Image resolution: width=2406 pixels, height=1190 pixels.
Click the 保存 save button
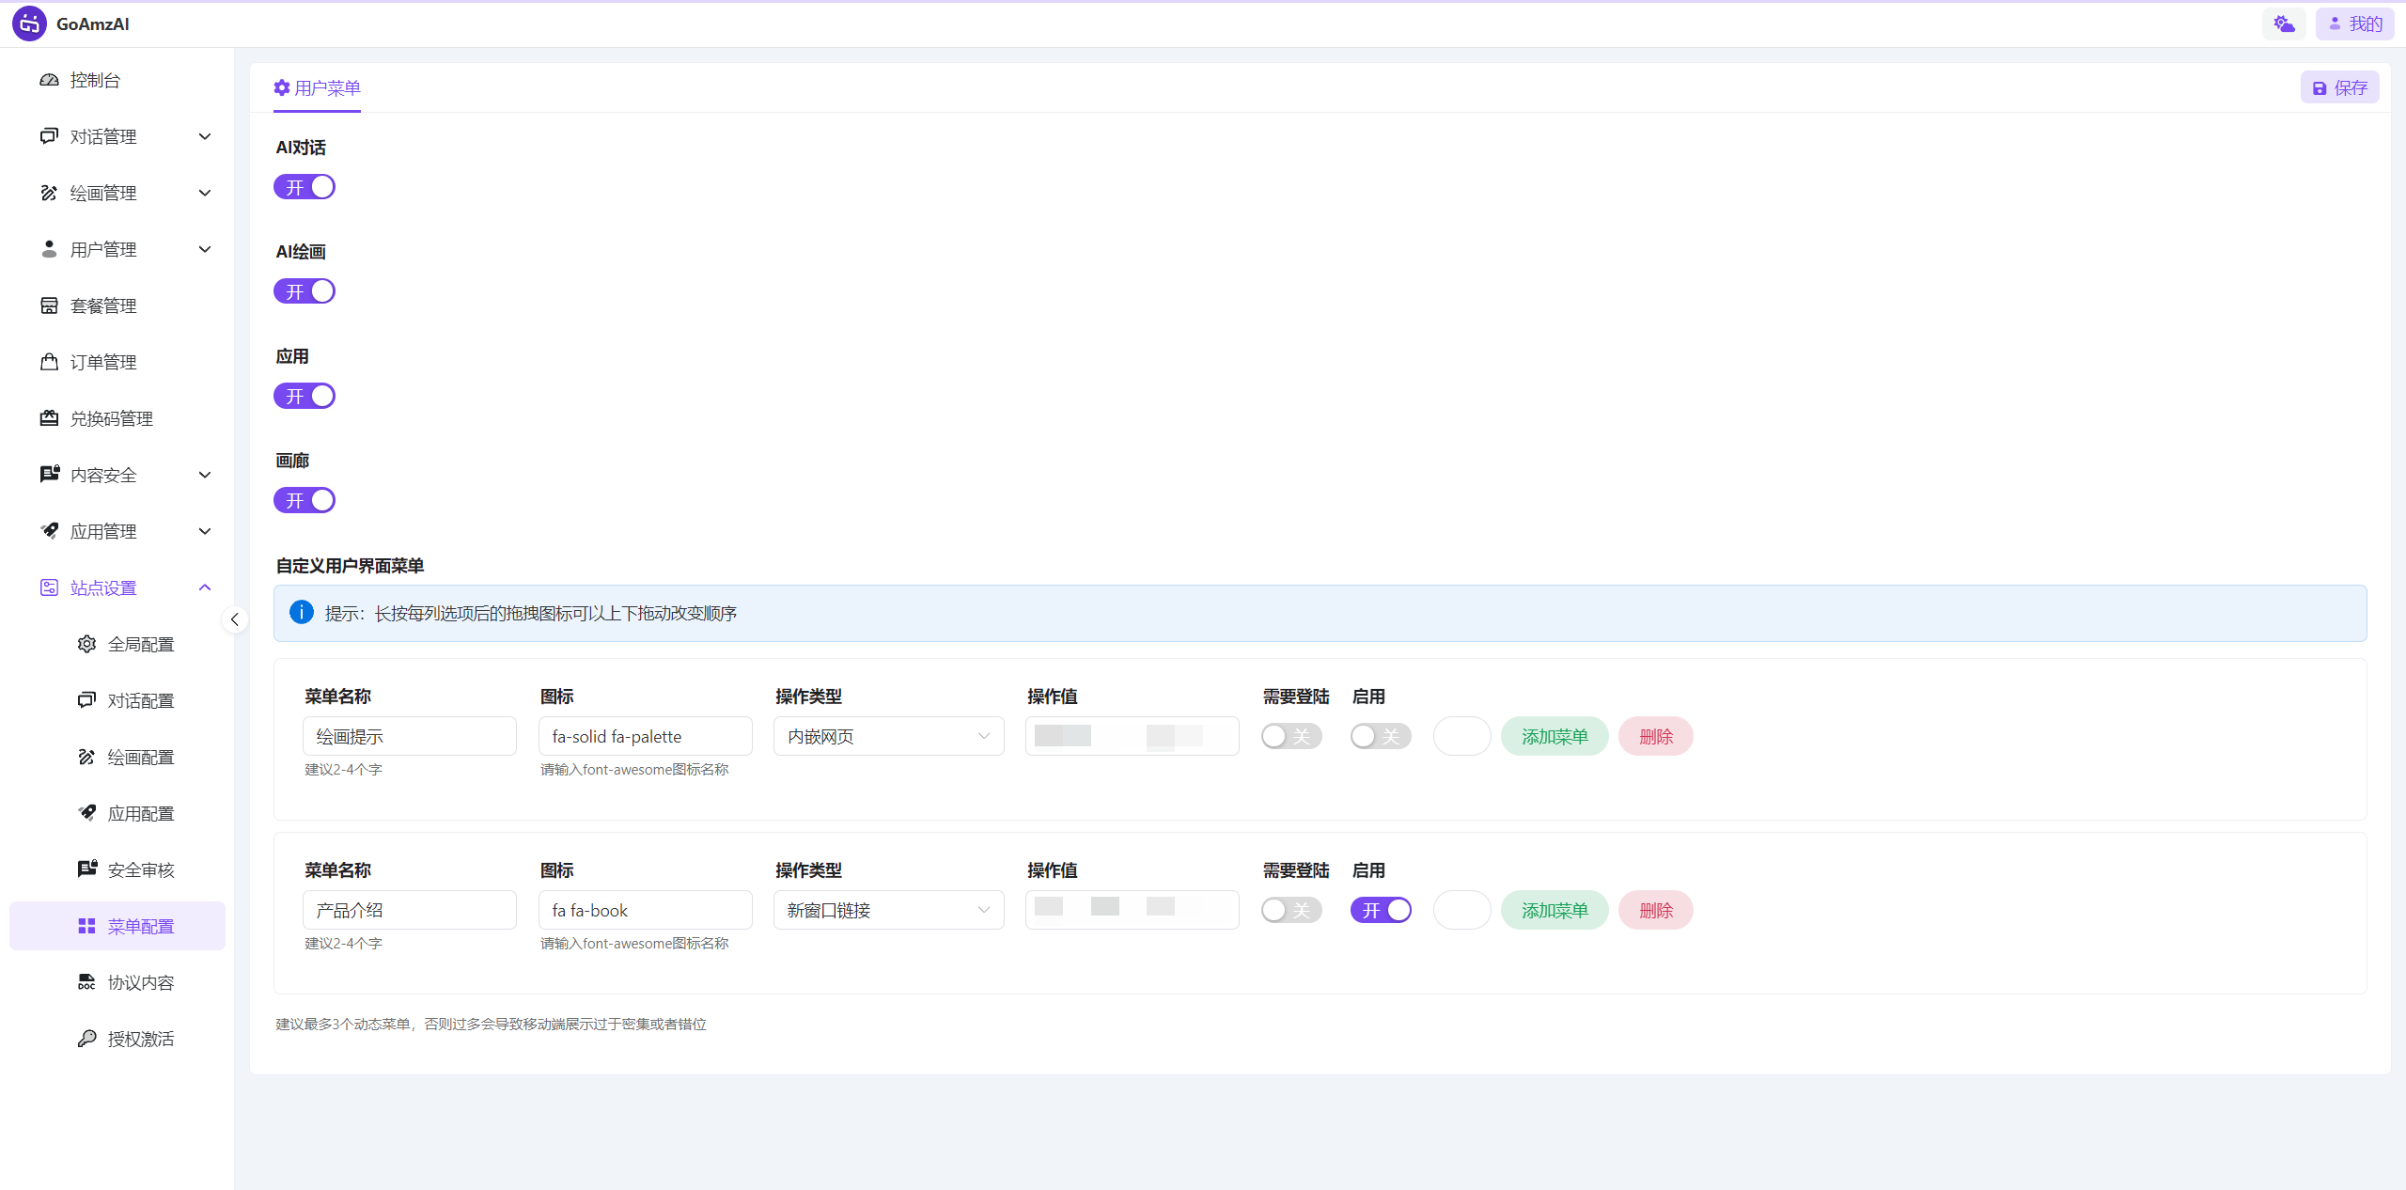point(2339,87)
